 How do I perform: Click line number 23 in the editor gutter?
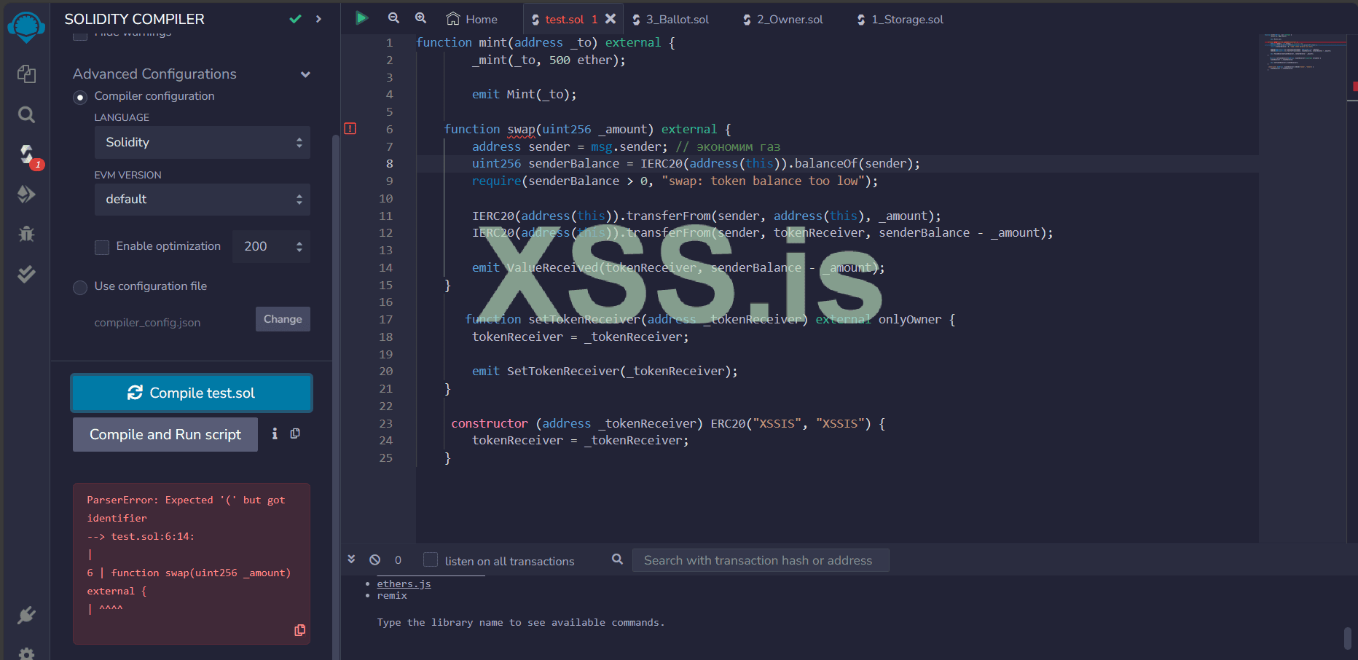pos(385,423)
